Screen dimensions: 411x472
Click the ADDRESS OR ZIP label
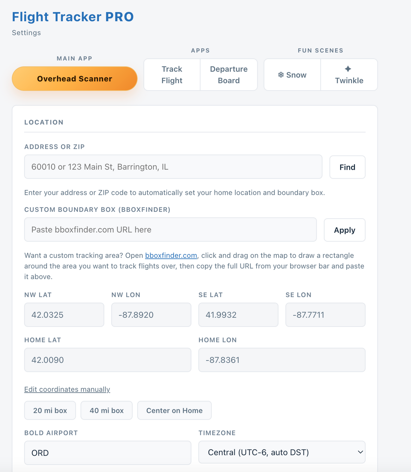54,147
